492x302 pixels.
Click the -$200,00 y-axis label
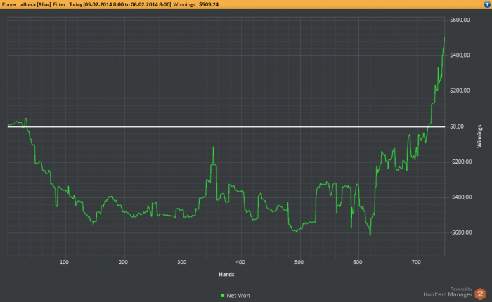click(x=460, y=162)
